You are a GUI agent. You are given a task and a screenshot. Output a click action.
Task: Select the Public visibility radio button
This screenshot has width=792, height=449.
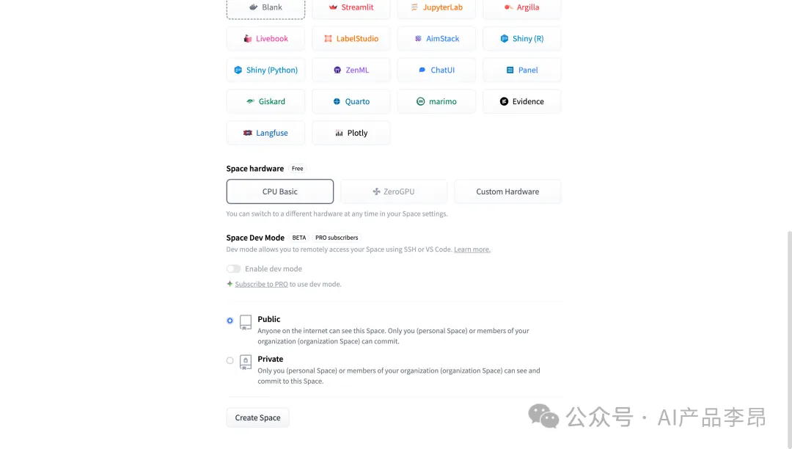(230, 321)
